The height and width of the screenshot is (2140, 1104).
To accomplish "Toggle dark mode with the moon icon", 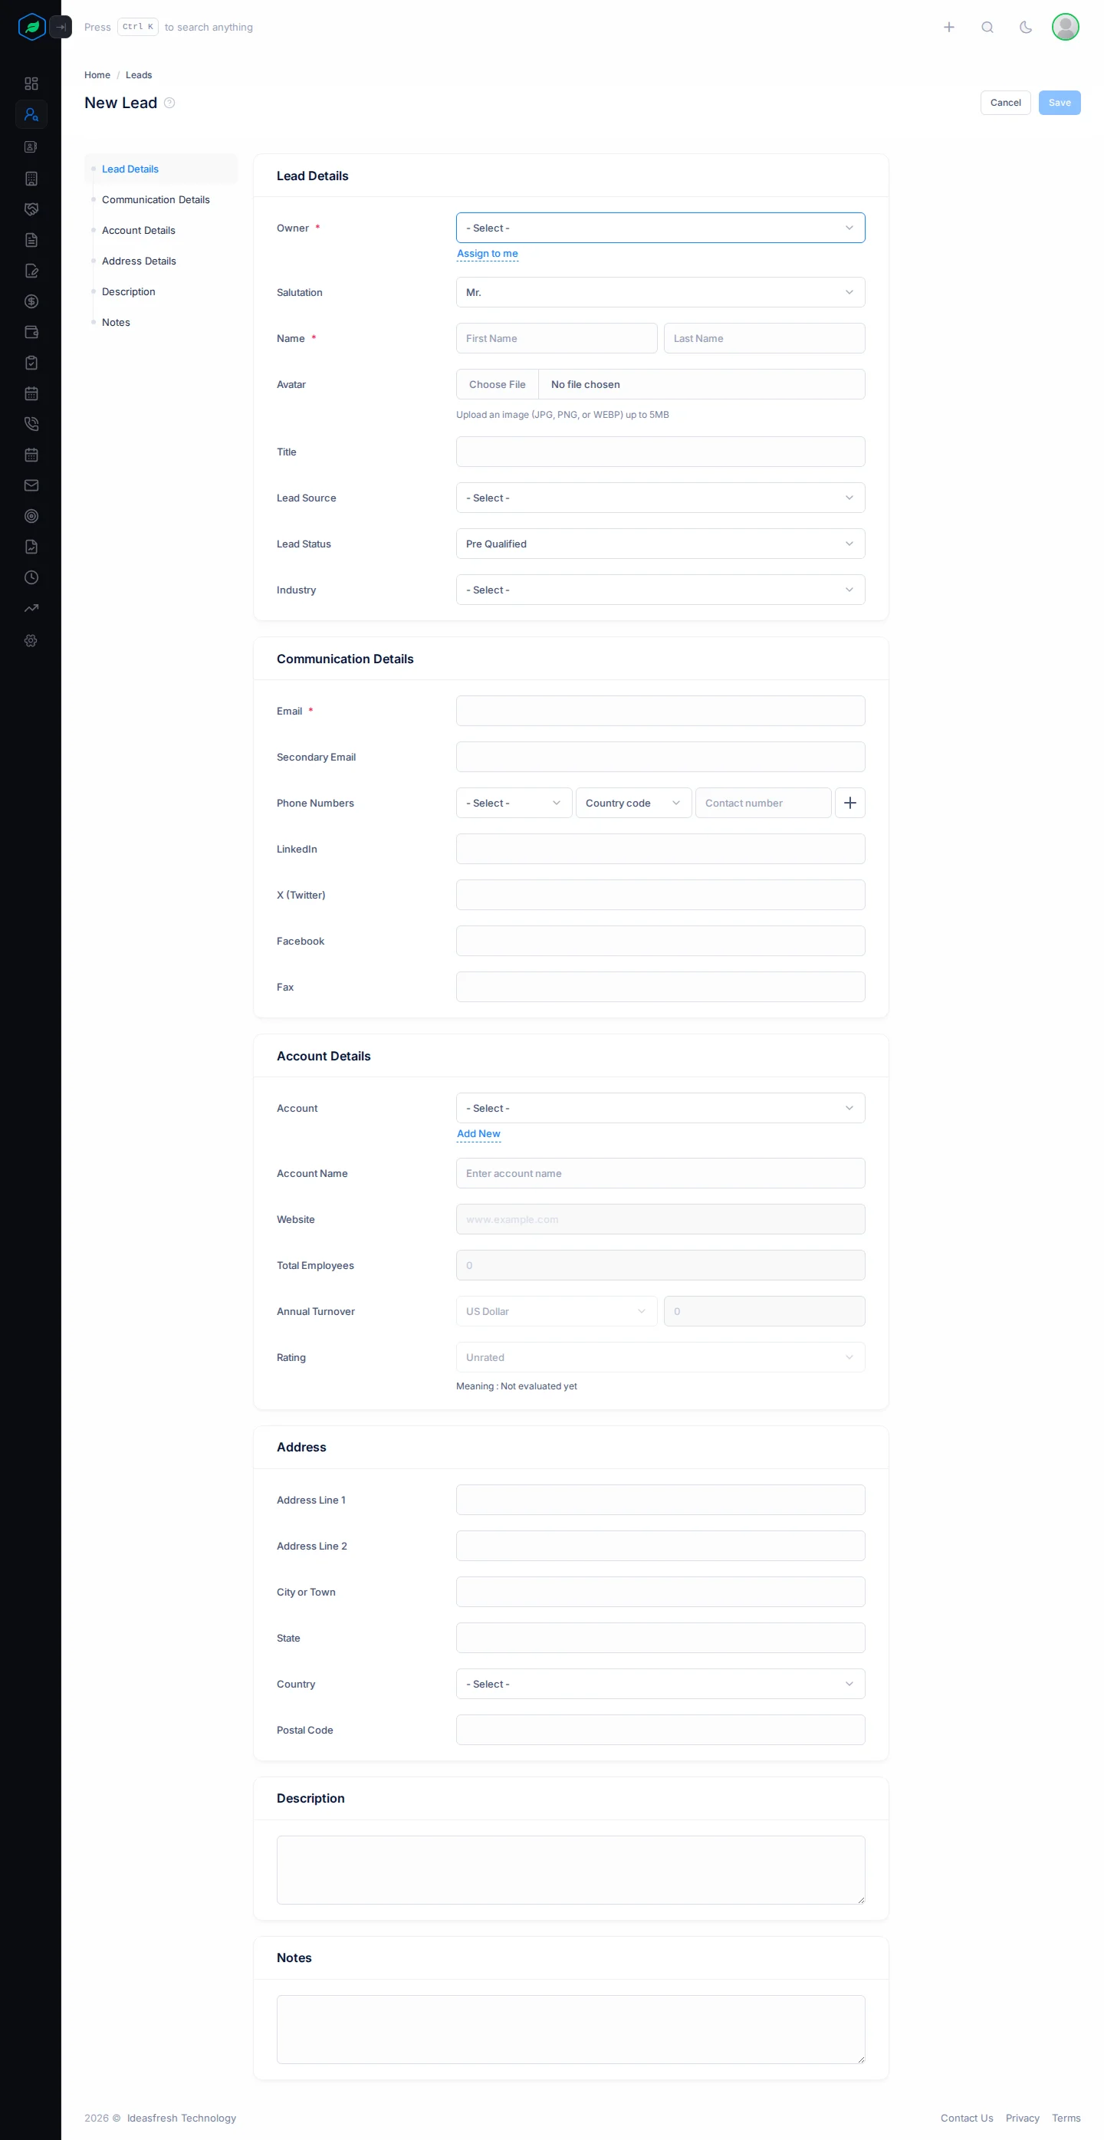I will point(1026,28).
